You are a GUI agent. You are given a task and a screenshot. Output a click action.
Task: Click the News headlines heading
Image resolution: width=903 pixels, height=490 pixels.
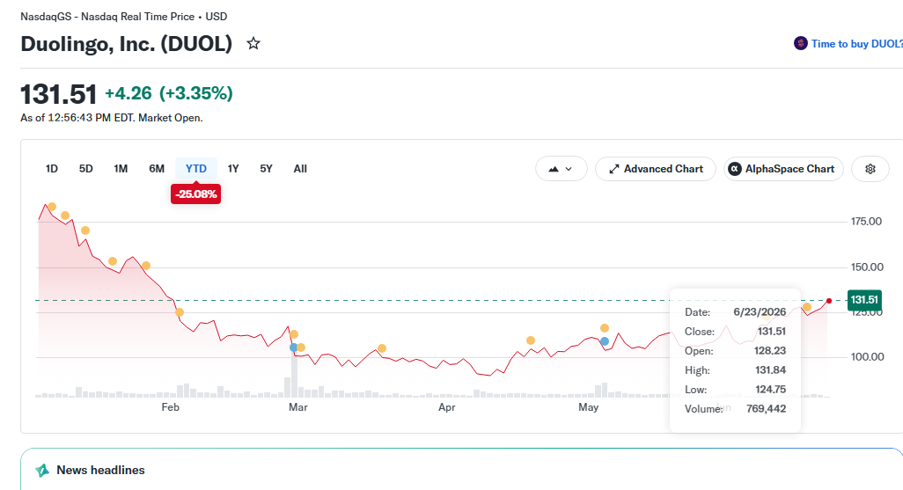click(100, 471)
